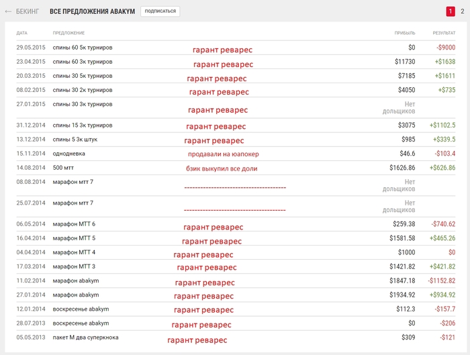View the марафон МТТ 4 offer
The image size is (470, 355).
pos(74,252)
